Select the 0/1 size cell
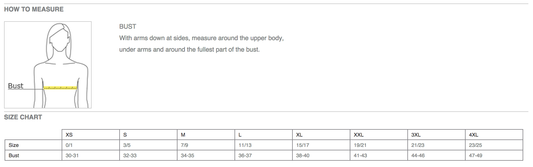 (69, 145)
